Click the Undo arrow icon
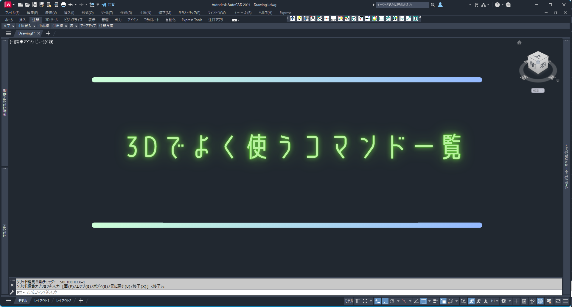 point(71,5)
